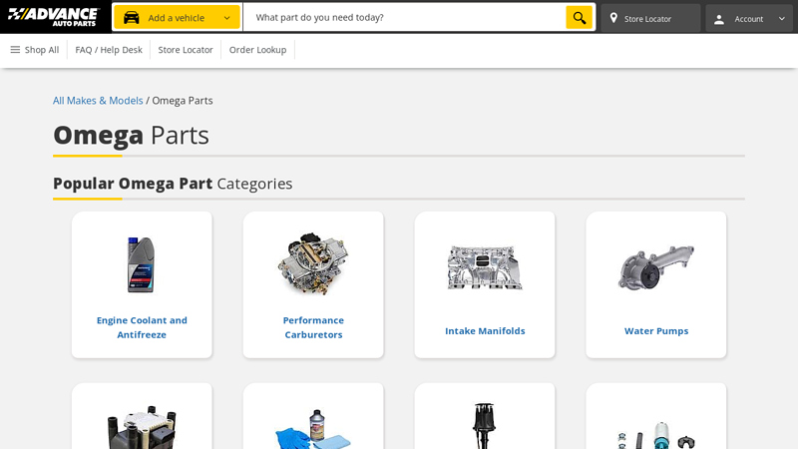Open FAQ / Help Desk
This screenshot has width=798, height=449.
point(109,50)
